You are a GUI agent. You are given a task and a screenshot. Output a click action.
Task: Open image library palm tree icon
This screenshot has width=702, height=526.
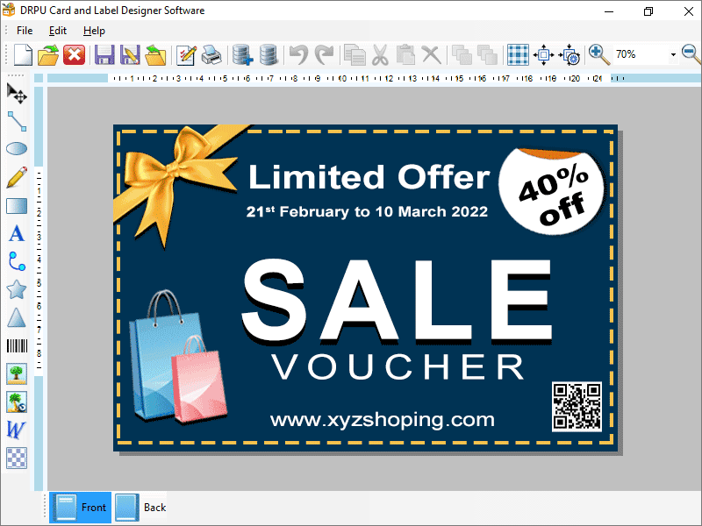click(17, 402)
